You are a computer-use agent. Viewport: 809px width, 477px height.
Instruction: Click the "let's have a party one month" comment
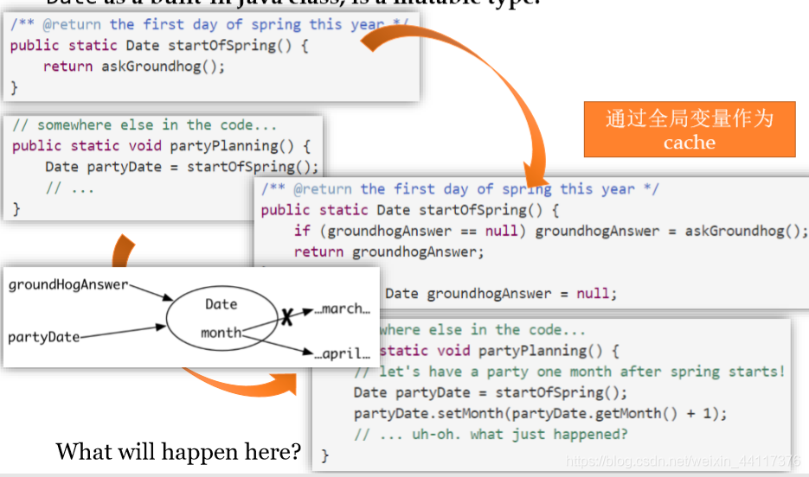pos(569,372)
